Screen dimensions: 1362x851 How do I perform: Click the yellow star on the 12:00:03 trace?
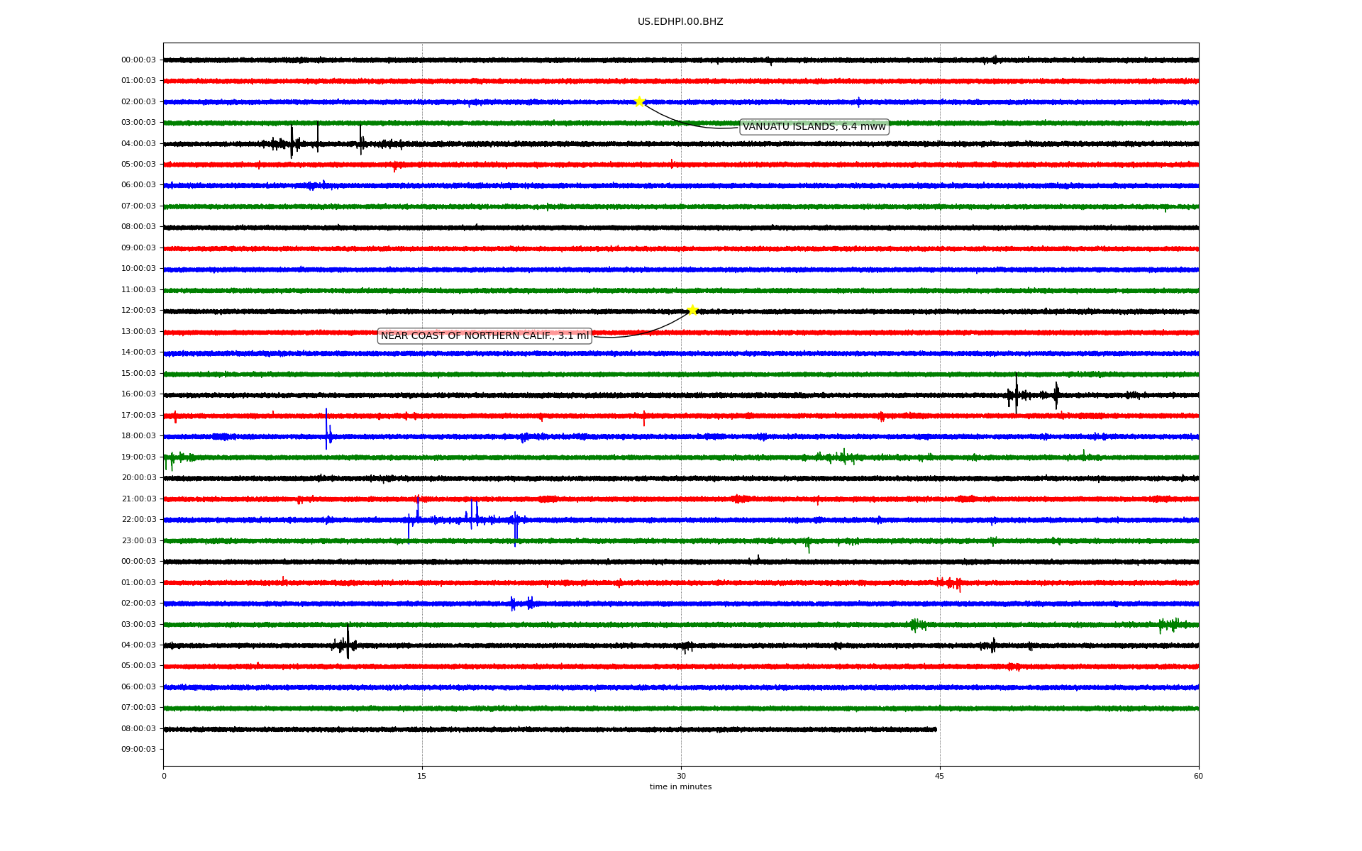coord(692,310)
